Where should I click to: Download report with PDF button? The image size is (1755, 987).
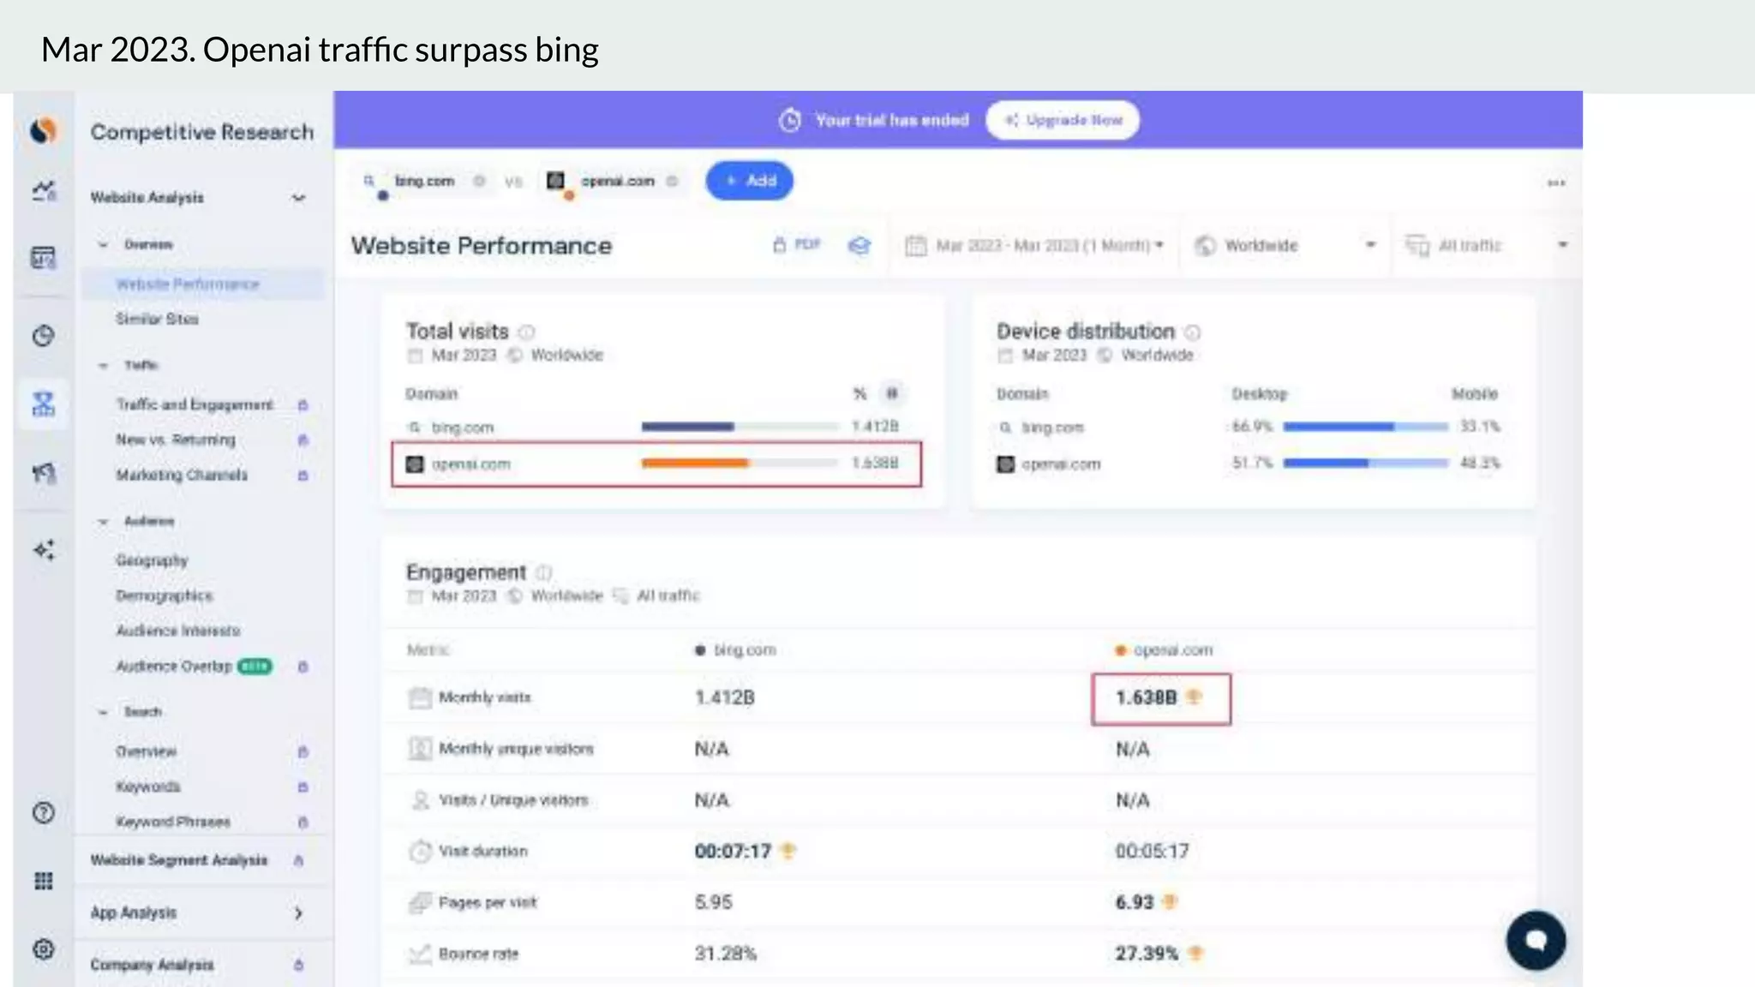coord(797,245)
